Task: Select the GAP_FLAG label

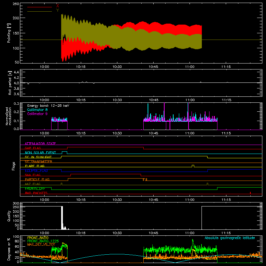Action: click(x=33, y=148)
